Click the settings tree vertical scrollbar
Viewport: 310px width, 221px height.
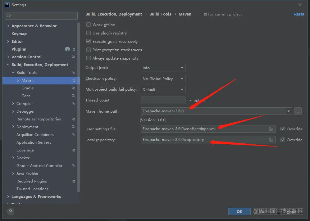79,107
